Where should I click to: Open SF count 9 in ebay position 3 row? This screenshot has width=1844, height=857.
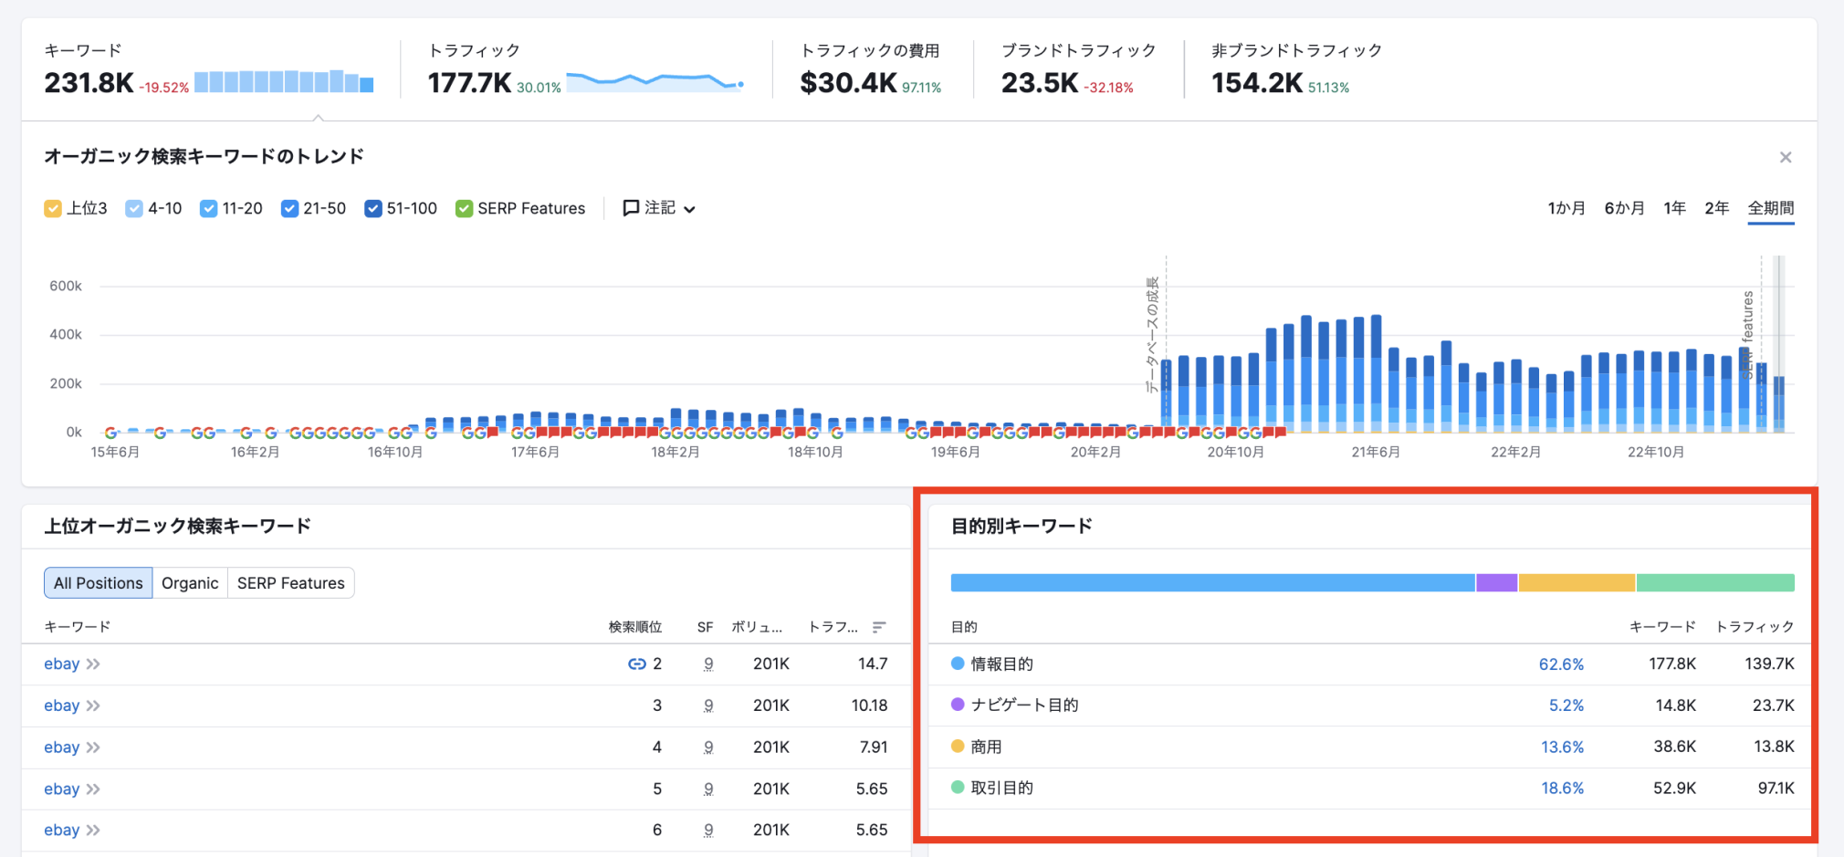pos(708,705)
